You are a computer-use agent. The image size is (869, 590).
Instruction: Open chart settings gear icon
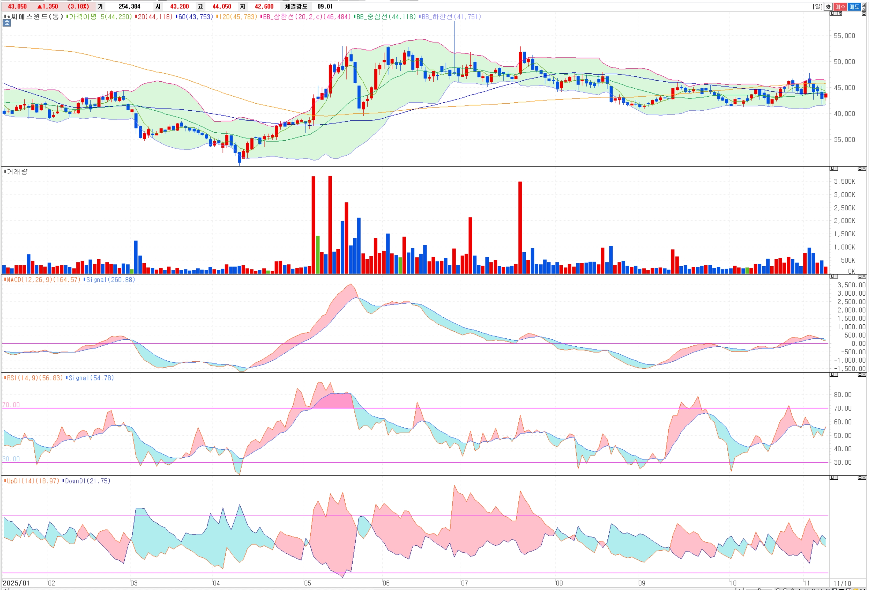coord(828,7)
